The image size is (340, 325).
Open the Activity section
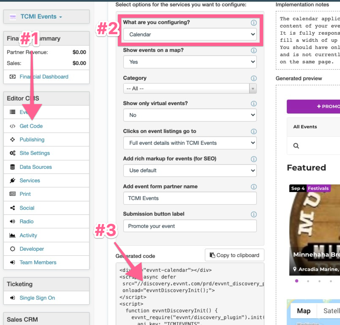pyautogui.click(x=28, y=235)
